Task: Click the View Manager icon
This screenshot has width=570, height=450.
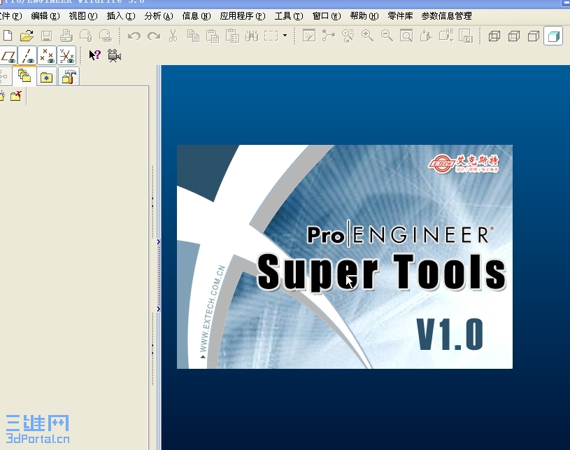Action: 466,36
